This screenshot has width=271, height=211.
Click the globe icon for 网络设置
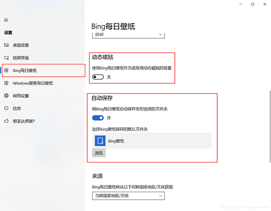[6, 96]
